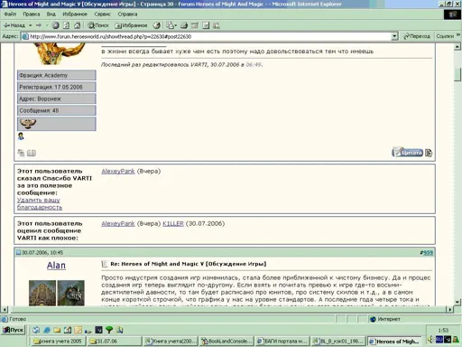This screenshot has height=347, width=462.
Task: Switch to BookLandConsole taskbar window
Action: [227, 342]
